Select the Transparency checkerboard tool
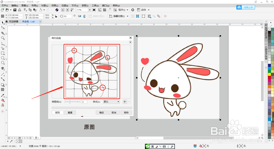The height and width of the screenshot is (149, 274). (3, 89)
